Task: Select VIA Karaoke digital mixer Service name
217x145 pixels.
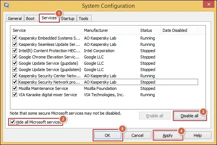Action: pos(48,95)
